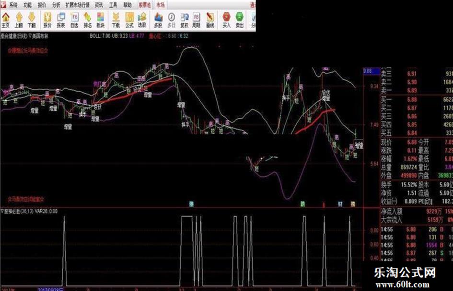Open the 排名 ranking icon
Viewport: 453px width, 291px height.
(88, 20)
